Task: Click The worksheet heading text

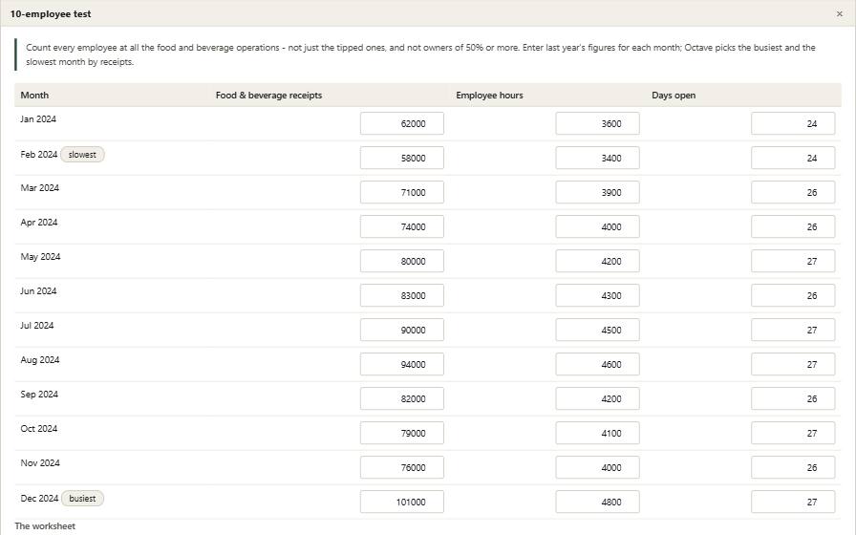Action: click(x=45, y=526)
